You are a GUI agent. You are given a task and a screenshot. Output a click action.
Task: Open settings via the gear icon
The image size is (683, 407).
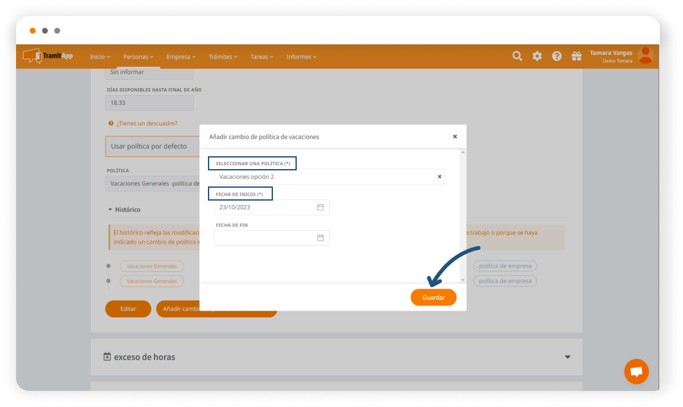click(537, 57)
